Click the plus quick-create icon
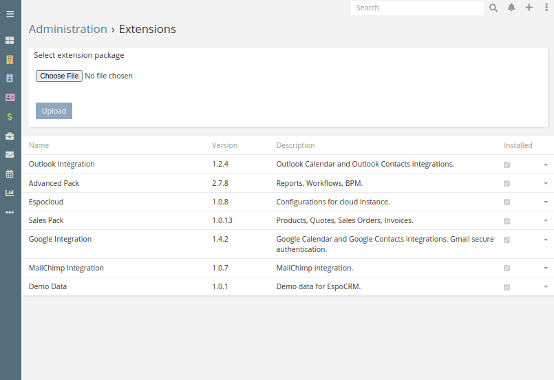Image resolution: width=554 pixels, height=380 pixels. (x=529, y=8)
